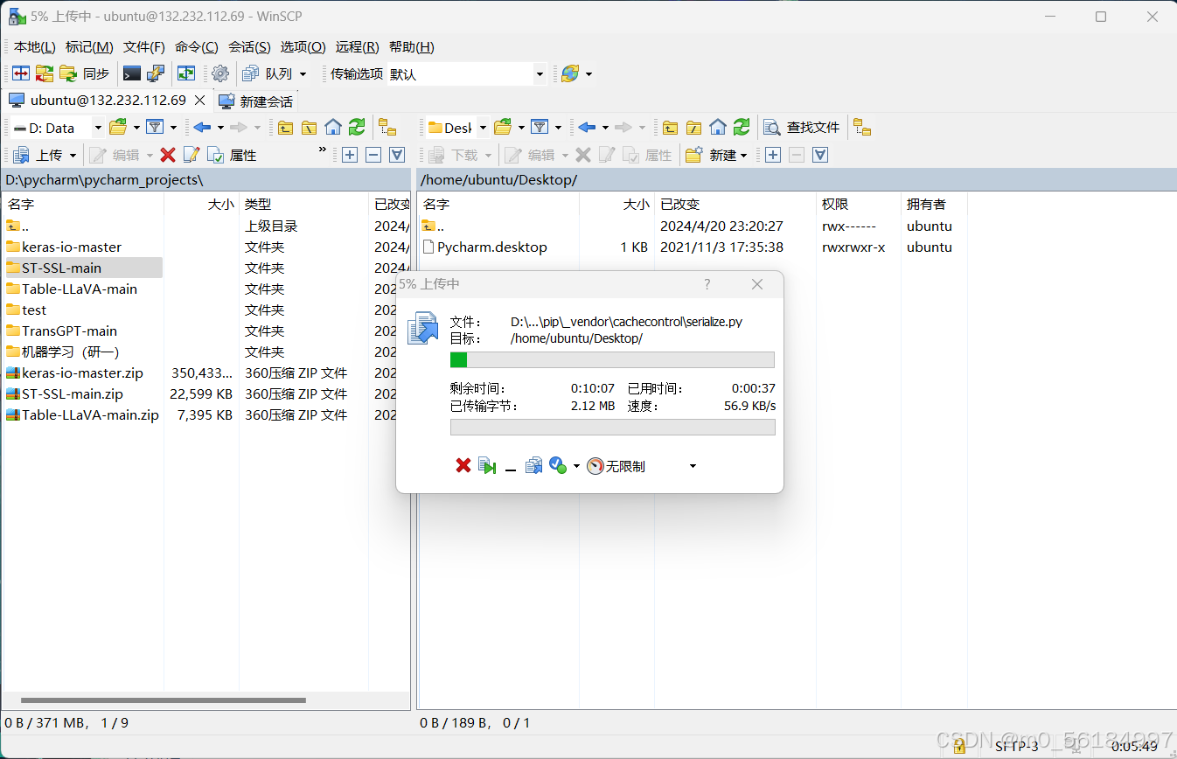Screen dimensions: 1177x759
Task: Click the help question mark in the upload dialog
Action: tap(707, 284)
